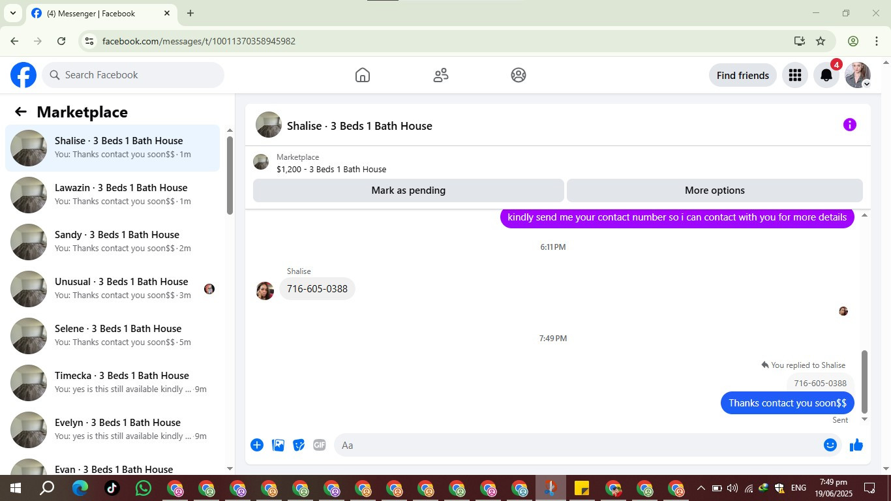View site information icon in address bar

click(89, 41)
